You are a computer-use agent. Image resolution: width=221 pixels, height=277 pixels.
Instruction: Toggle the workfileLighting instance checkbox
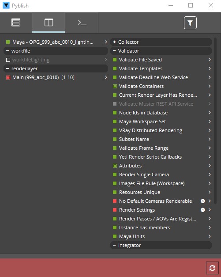8,60
